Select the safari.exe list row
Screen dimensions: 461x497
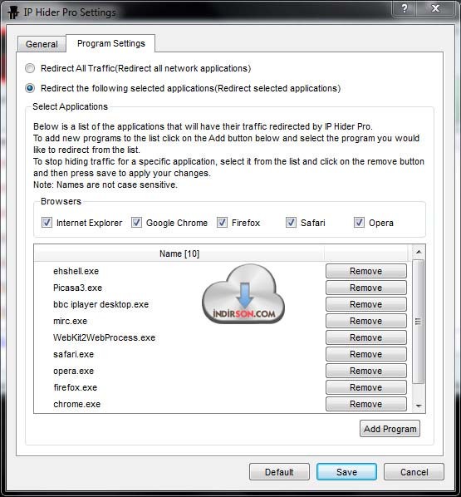(179, 354)
